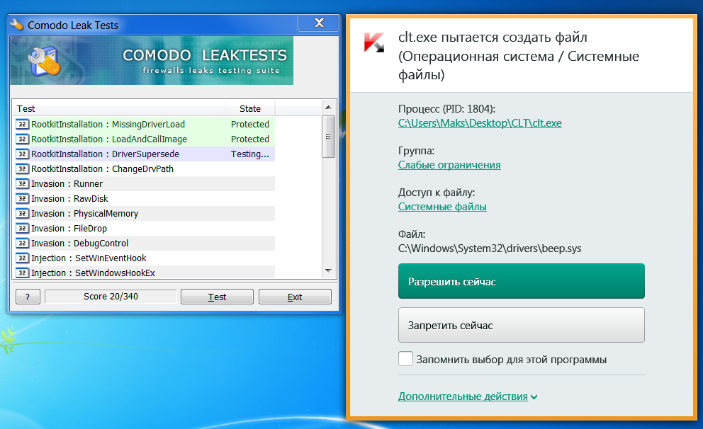Select row 'RootkitInstallation : LoadAndCallImage'

pos(144,139)
